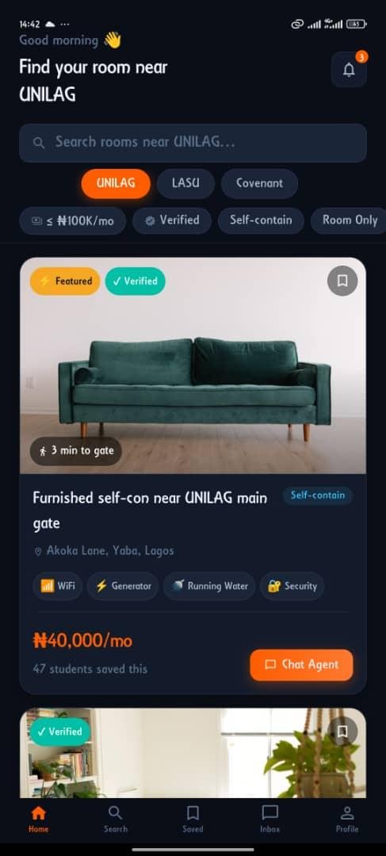
Task: Tap the Self-contain tag on the listing
Action: (318, 495)
